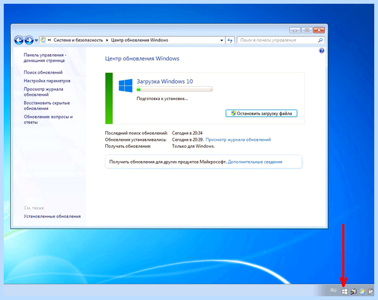
Task: Open 'Поиск обновлений' link
Action: tap(43, 72)
